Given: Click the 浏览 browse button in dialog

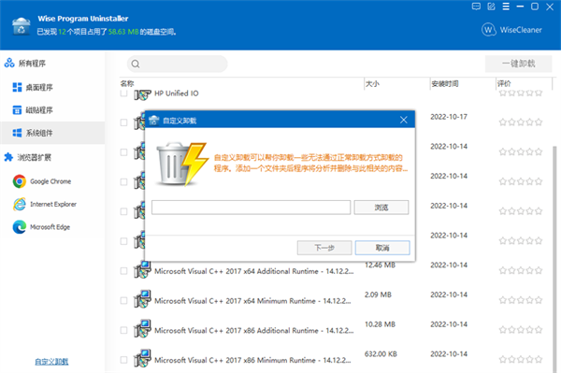Looking at the screenshot, I should click(x=381, y=208).
